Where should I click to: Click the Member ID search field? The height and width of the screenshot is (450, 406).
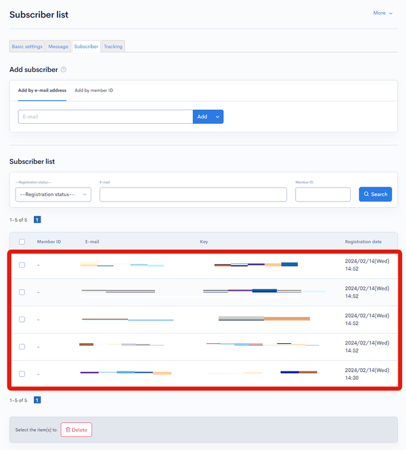pos(323,194)
